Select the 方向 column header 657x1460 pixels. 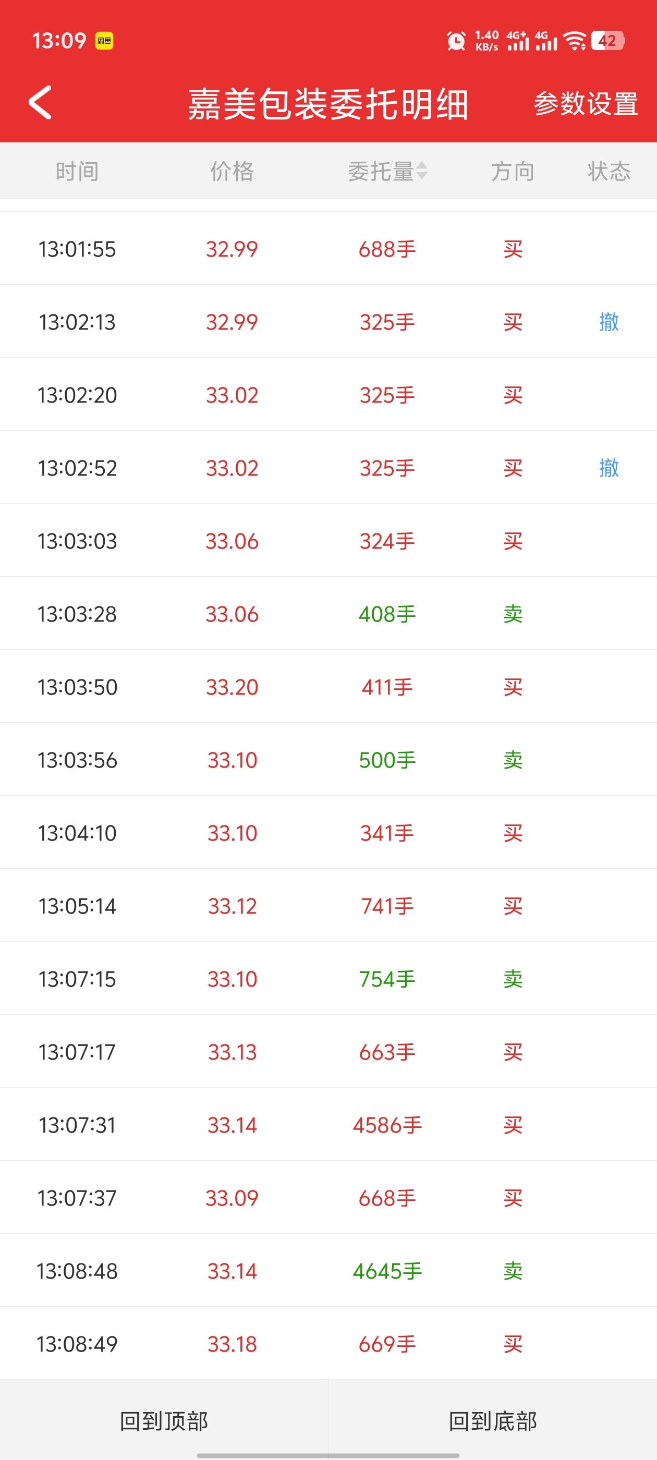point(513,171)
